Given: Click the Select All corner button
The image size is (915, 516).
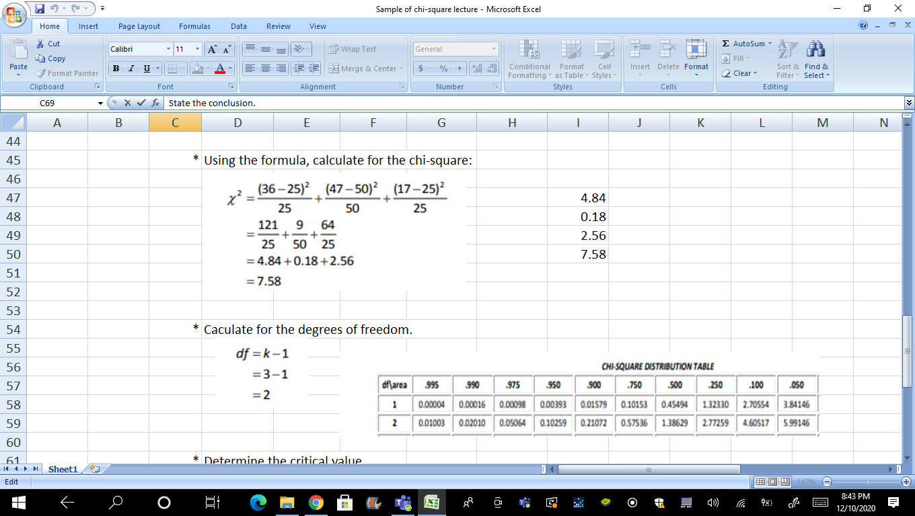Looking at the screenshot, I should (x=13, y=122).
